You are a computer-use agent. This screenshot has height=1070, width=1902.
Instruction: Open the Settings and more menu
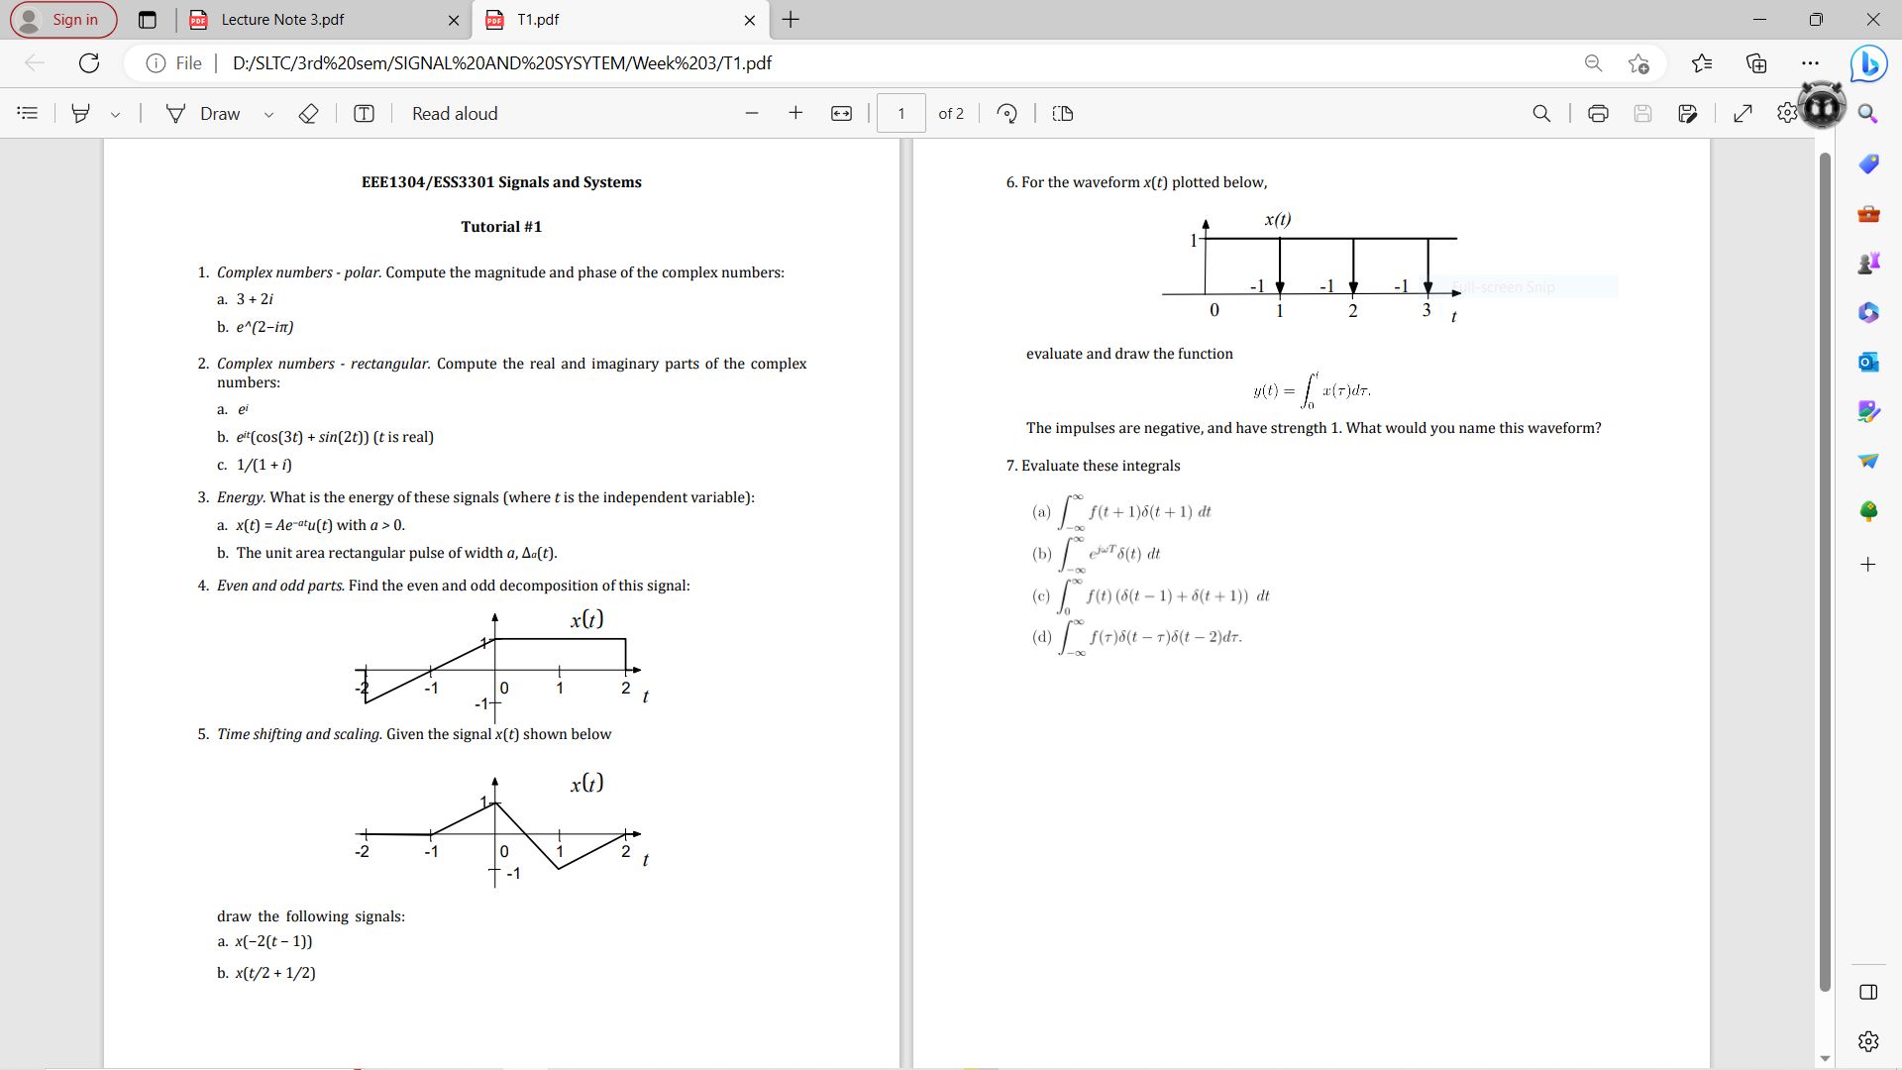coord(1810,62)
